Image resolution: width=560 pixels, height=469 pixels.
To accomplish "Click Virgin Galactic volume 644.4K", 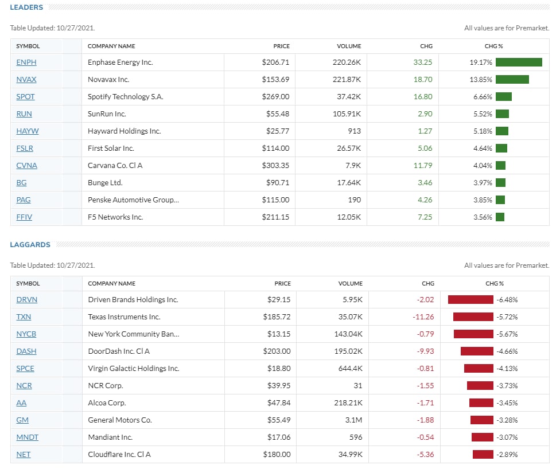I will point(351,368).
